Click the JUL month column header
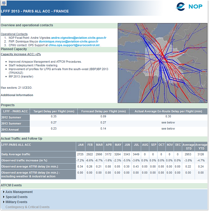 (x=136, y=145)
